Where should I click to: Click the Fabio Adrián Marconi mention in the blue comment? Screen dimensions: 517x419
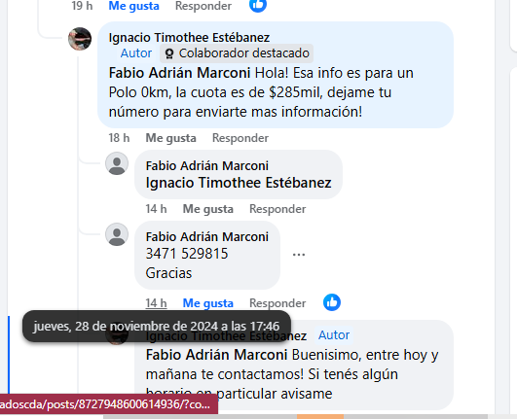tap(180, 73)
